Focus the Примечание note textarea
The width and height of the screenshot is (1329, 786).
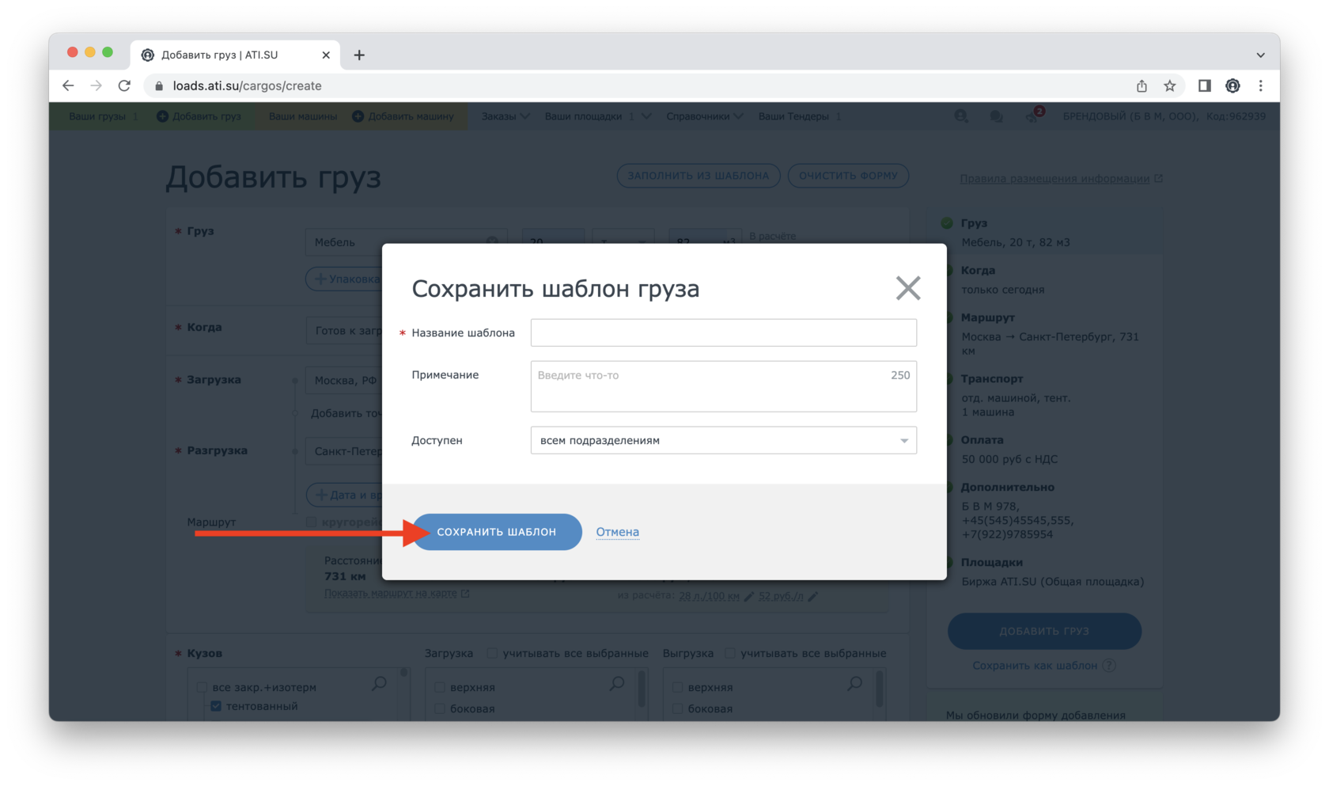(x=723, y=386)
